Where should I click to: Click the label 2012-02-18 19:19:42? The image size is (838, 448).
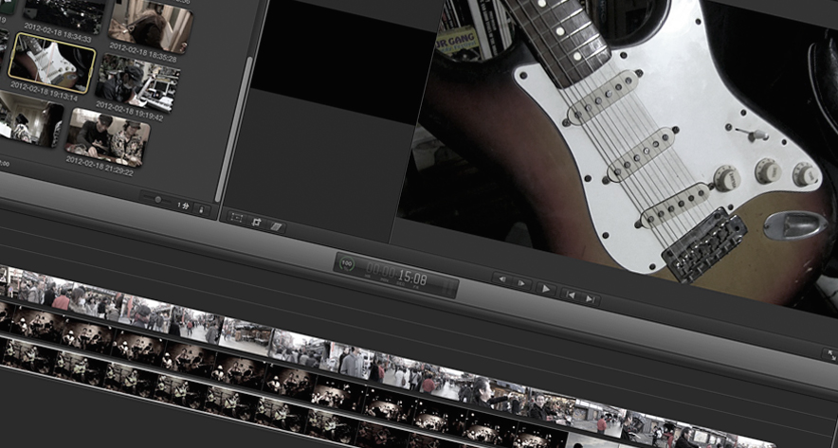(129, 111)
